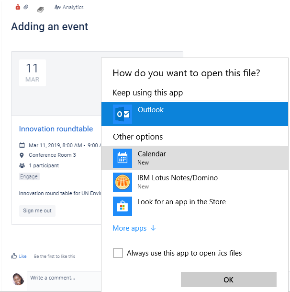Click the user avatar beside comment box
Image resolution: width=290 pixels, height=292 pixels.
[x=18, y=279]
